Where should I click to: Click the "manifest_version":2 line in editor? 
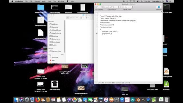[x=107, y=25]
